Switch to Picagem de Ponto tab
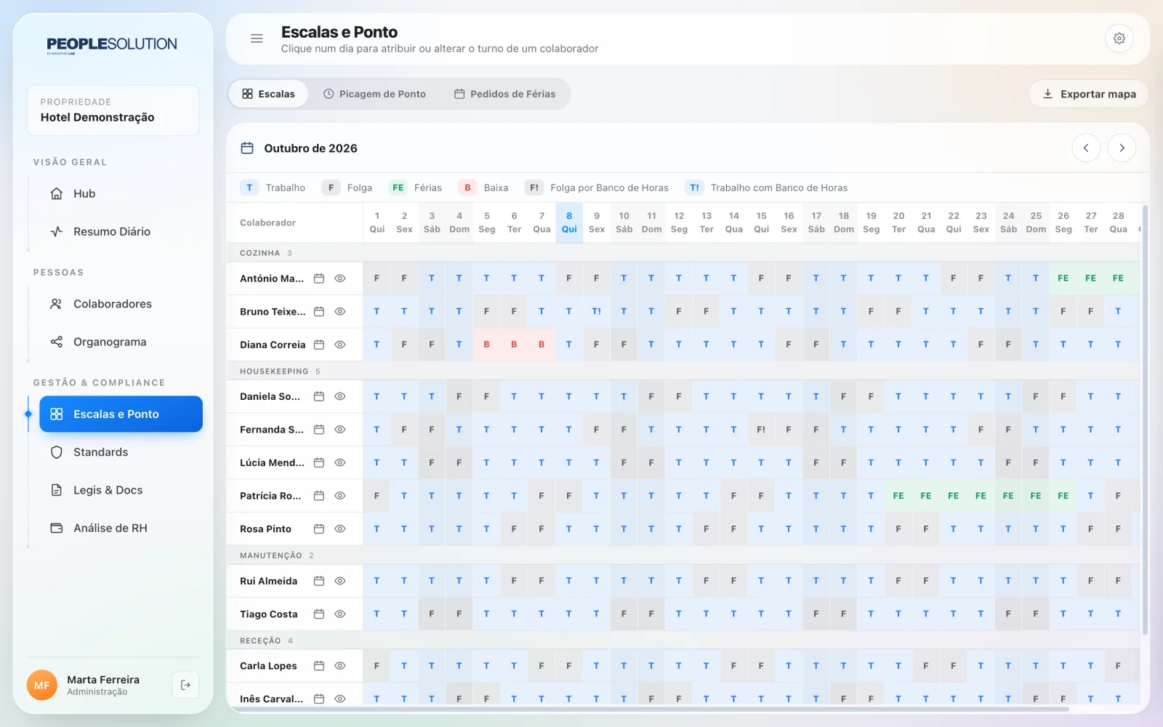1163x727 pixels. (374, 94)
